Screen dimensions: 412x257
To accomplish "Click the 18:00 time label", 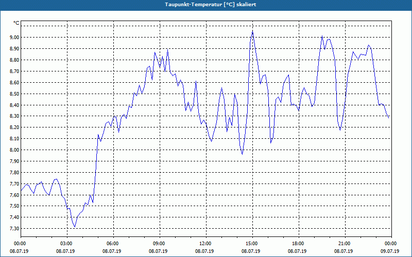I will (299, 244).
